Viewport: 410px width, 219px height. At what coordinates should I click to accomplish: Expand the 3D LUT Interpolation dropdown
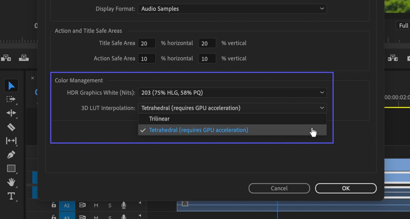click(x=232, y=108)
